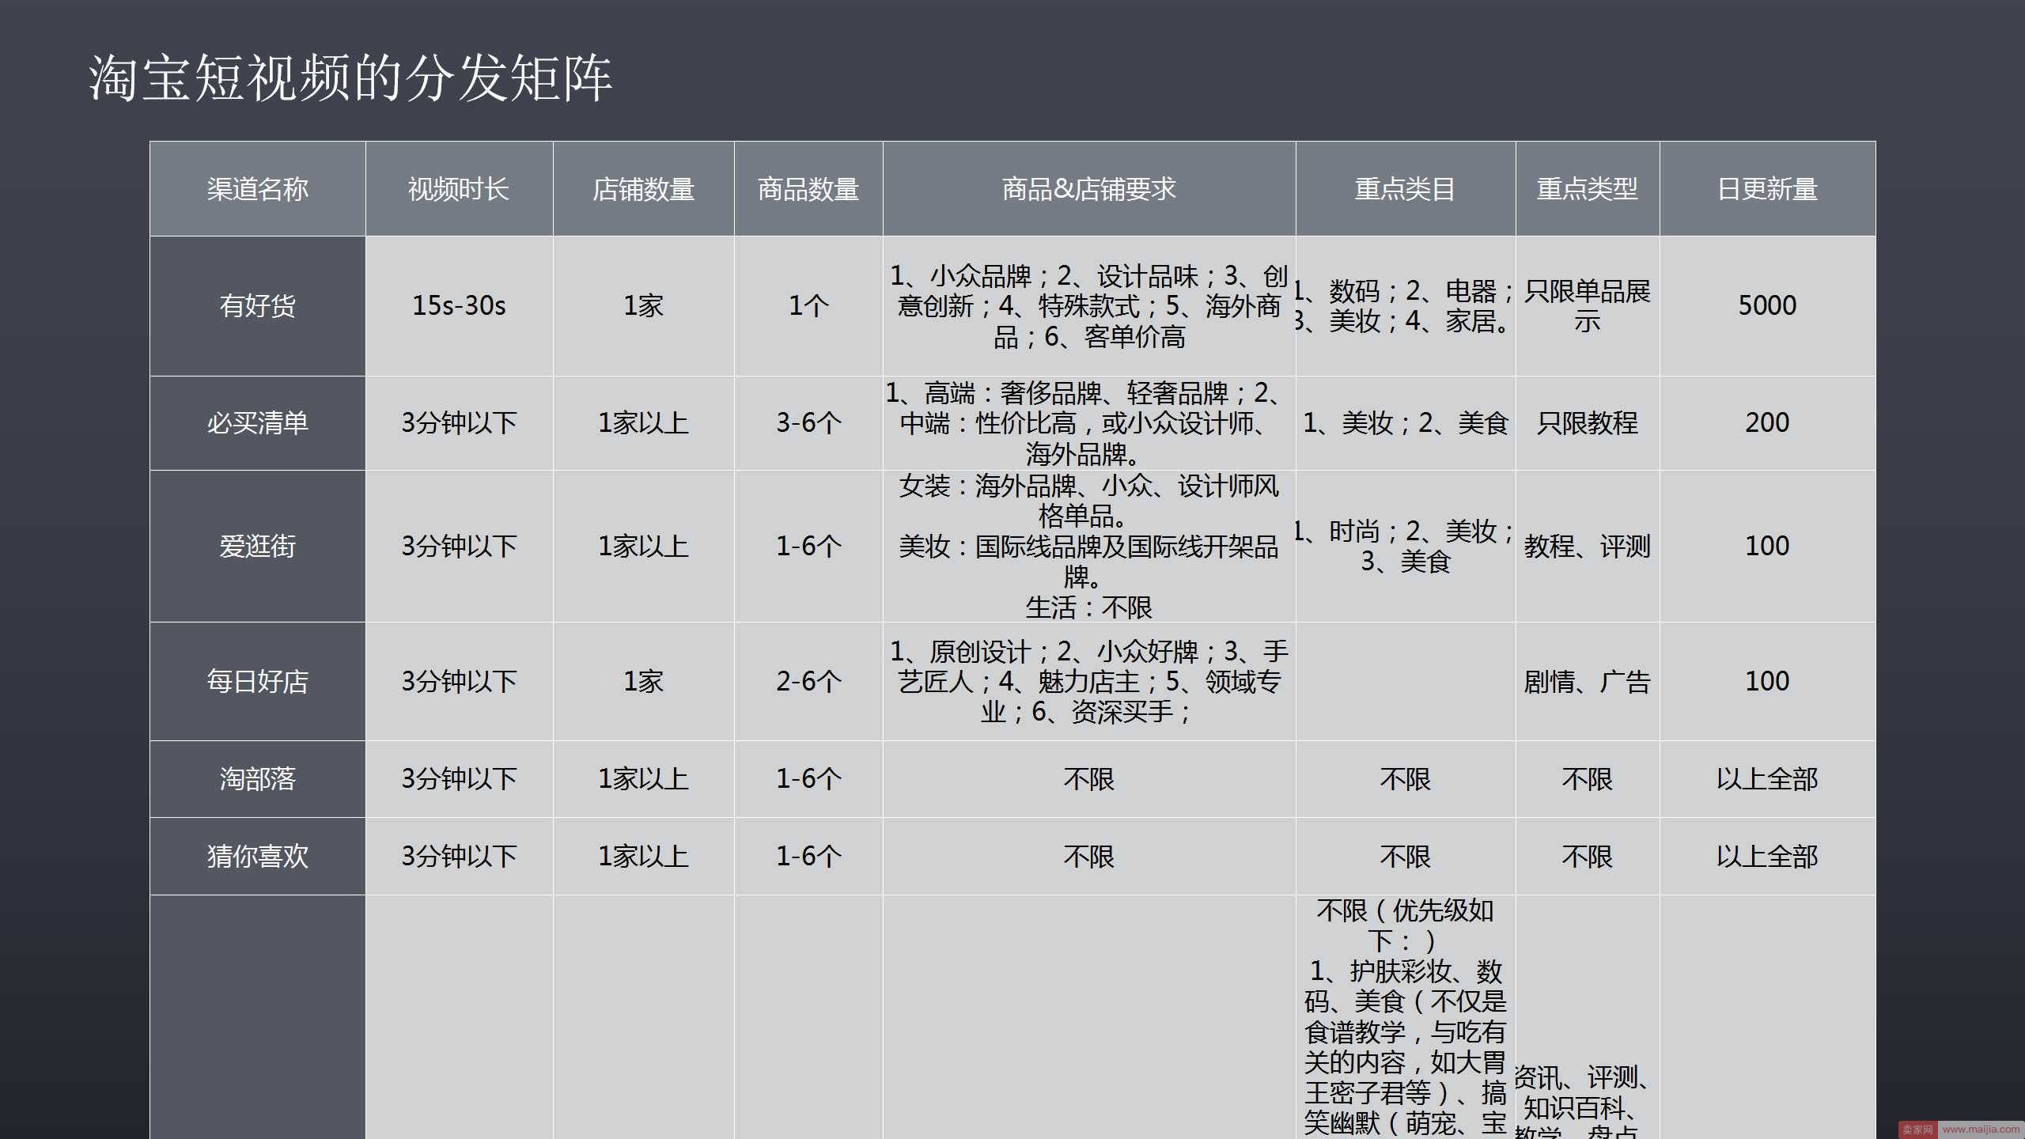Click the 只限教程 type cell
This screenshot has height=1139, width=2025.
click(x=1588, y=423)
